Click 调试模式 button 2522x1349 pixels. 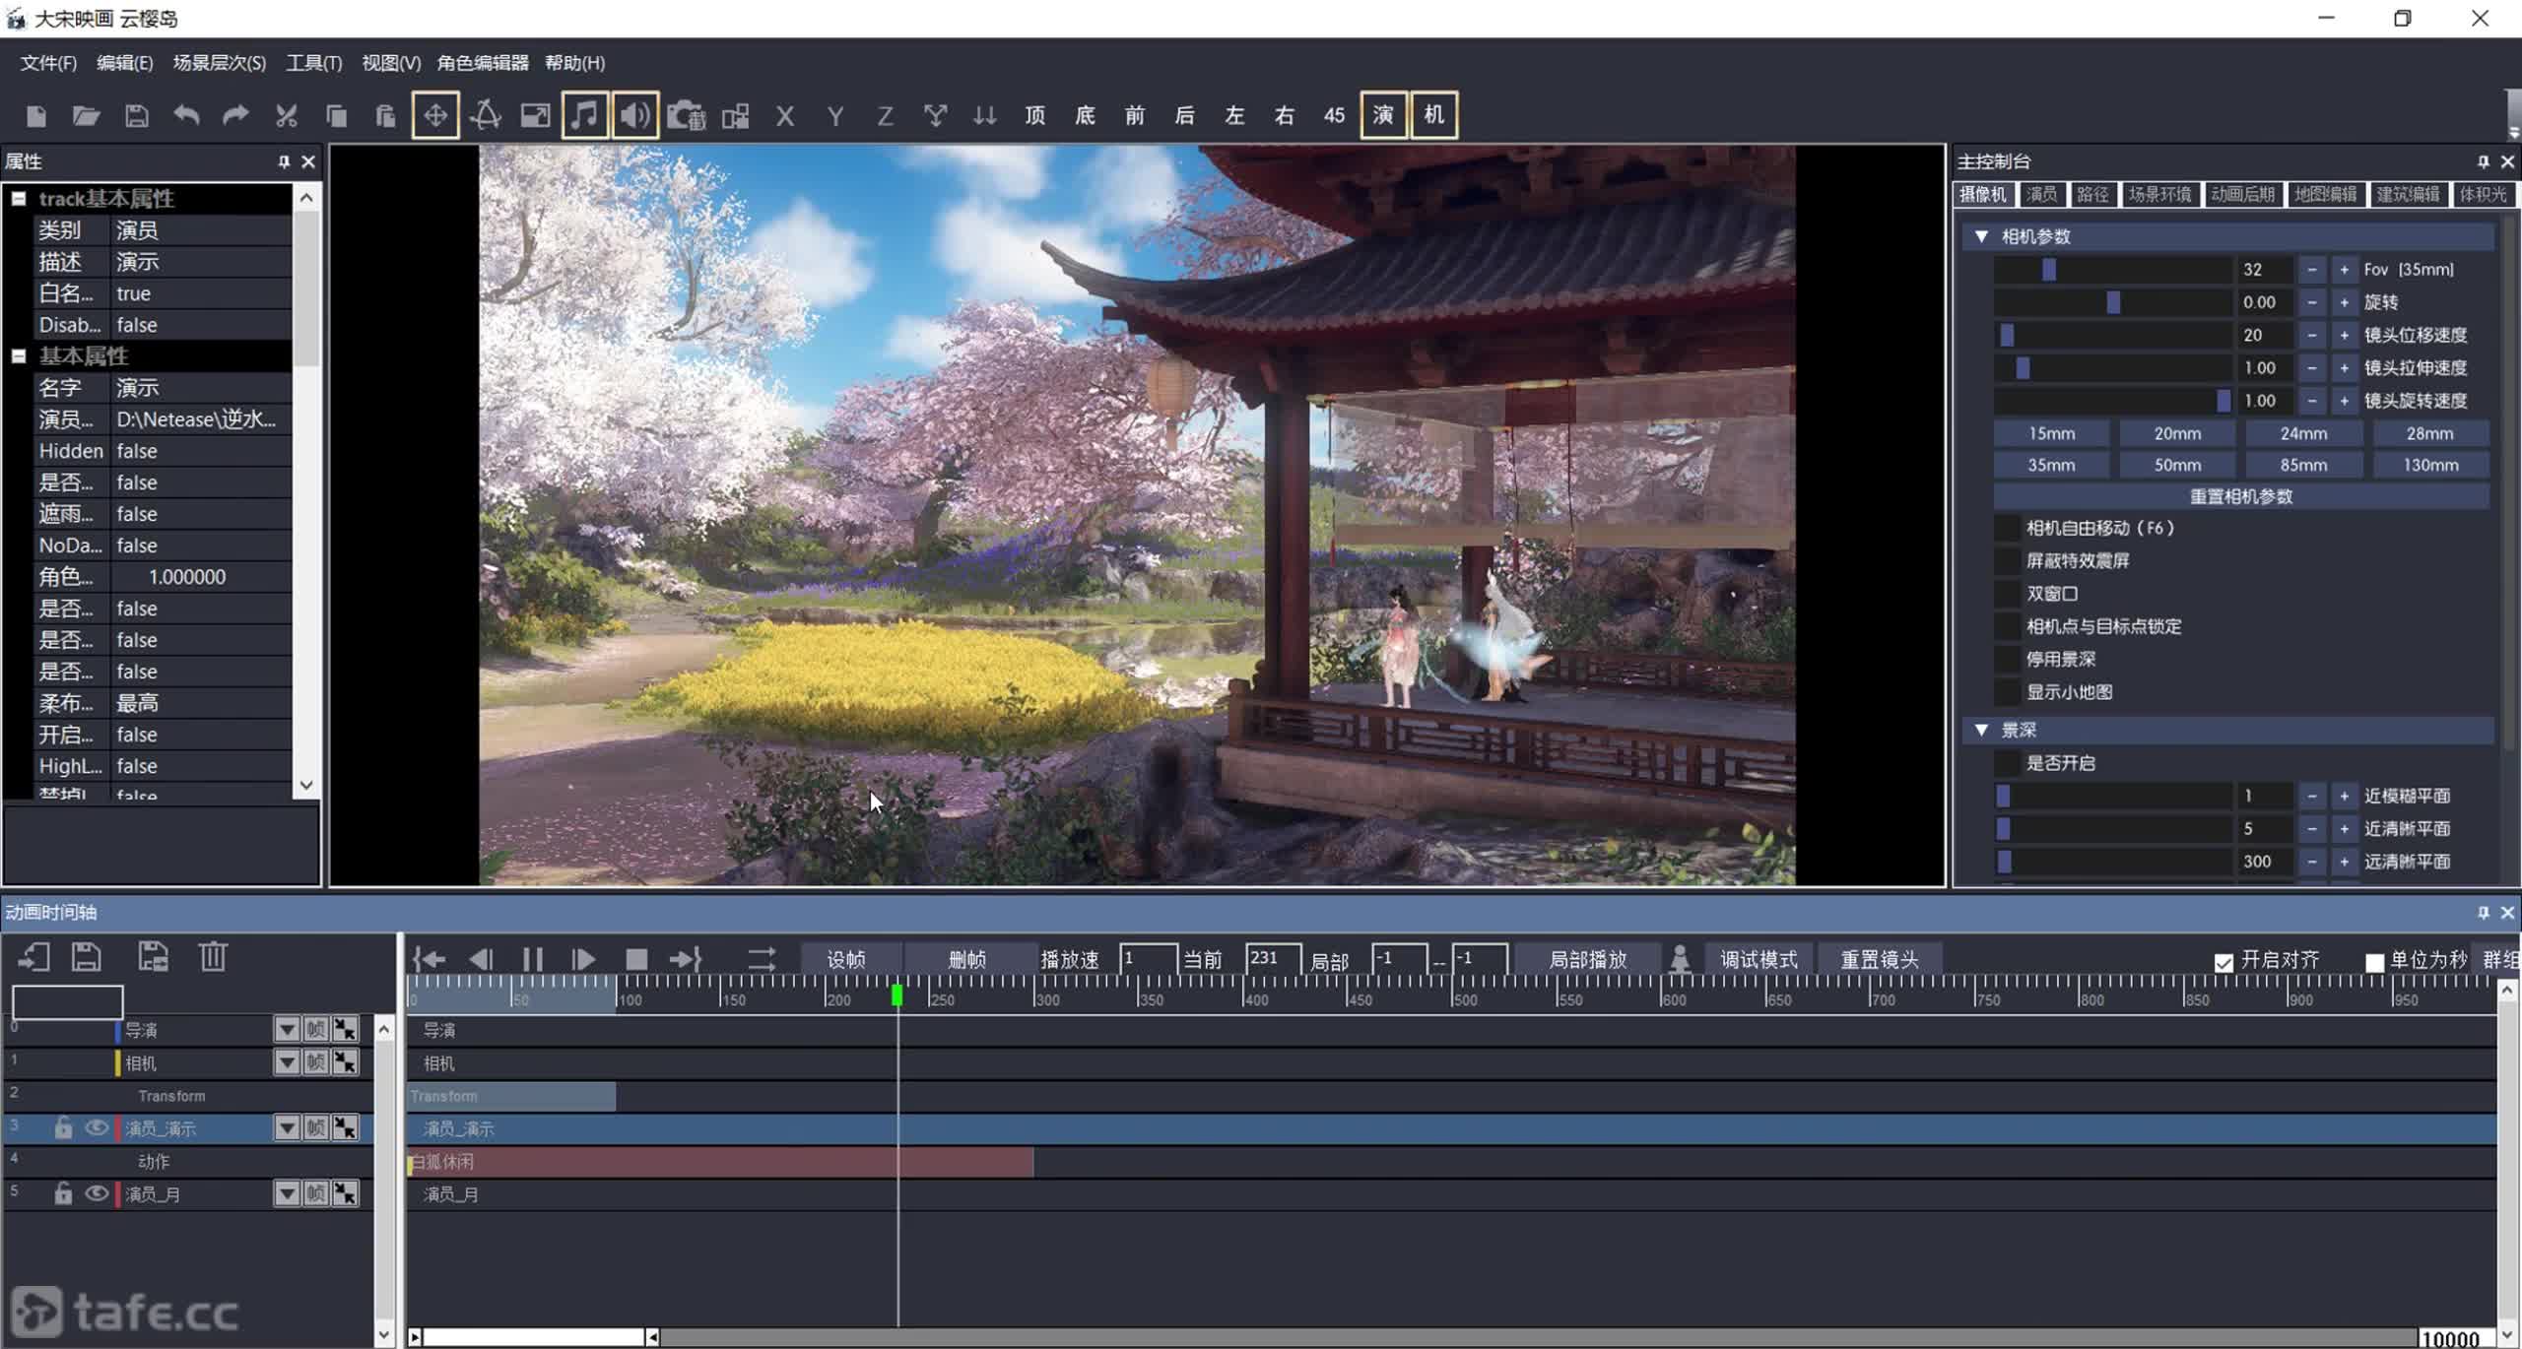[x=1759, y=959]
